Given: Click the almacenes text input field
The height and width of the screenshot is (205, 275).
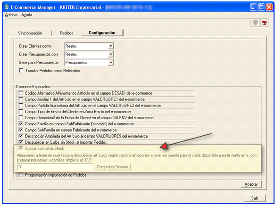Looking at the screenshot, I should [x=55, y=167].
